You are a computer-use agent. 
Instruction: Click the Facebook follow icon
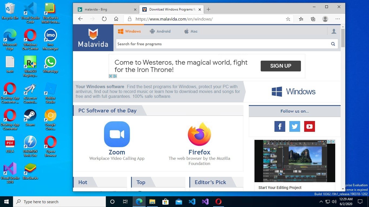[280, 126]
